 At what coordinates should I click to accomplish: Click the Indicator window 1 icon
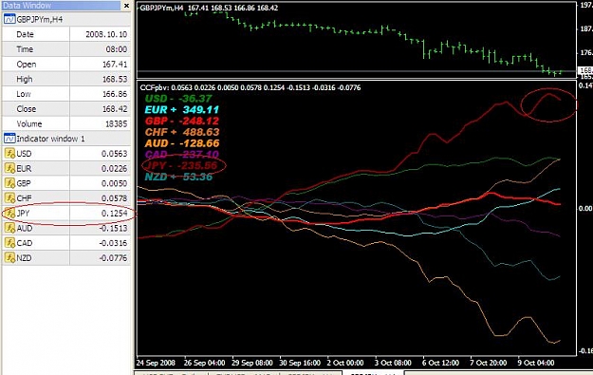tap(9, 139)
